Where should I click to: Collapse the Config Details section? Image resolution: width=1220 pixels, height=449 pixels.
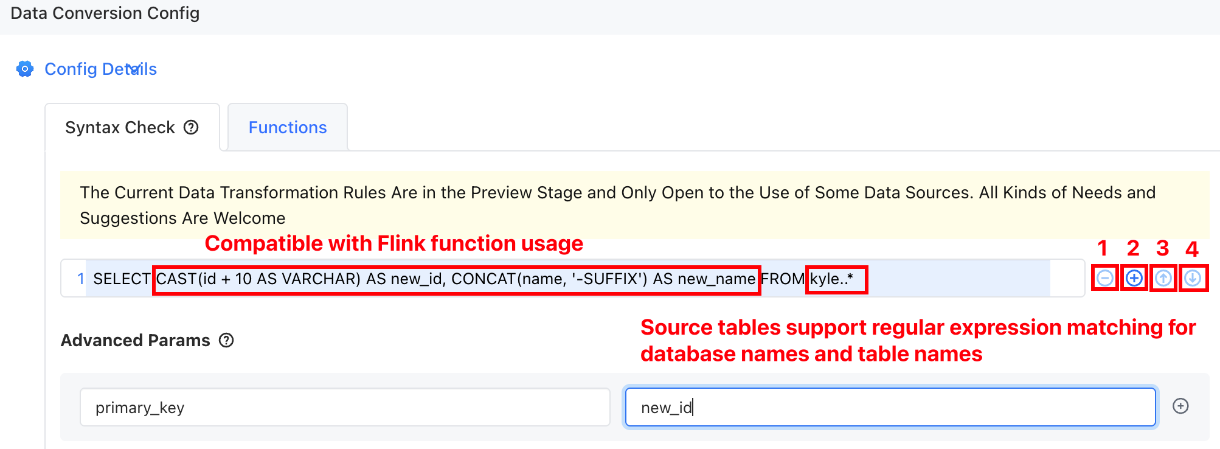[135, 69]
